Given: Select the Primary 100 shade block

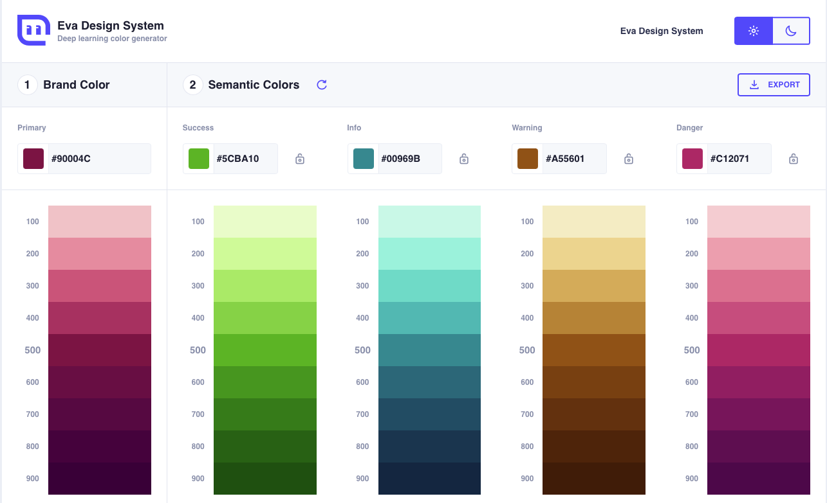Looking at the screenshot, I should 100,222.
